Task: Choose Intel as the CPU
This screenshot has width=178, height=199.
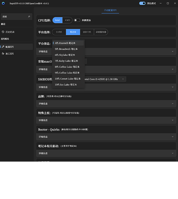Action: [57, 20]
